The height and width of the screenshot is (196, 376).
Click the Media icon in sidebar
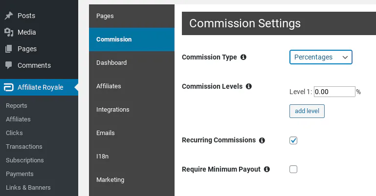(x=9, y=32)
